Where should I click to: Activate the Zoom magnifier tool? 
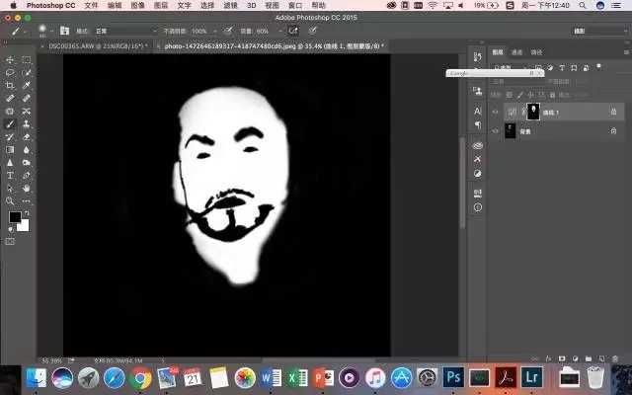pos(10,200)
